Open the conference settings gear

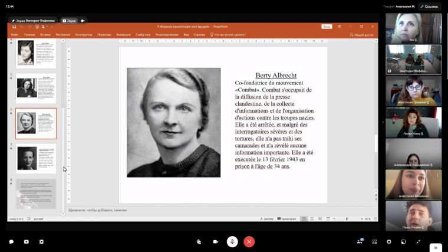pos(389,242)
